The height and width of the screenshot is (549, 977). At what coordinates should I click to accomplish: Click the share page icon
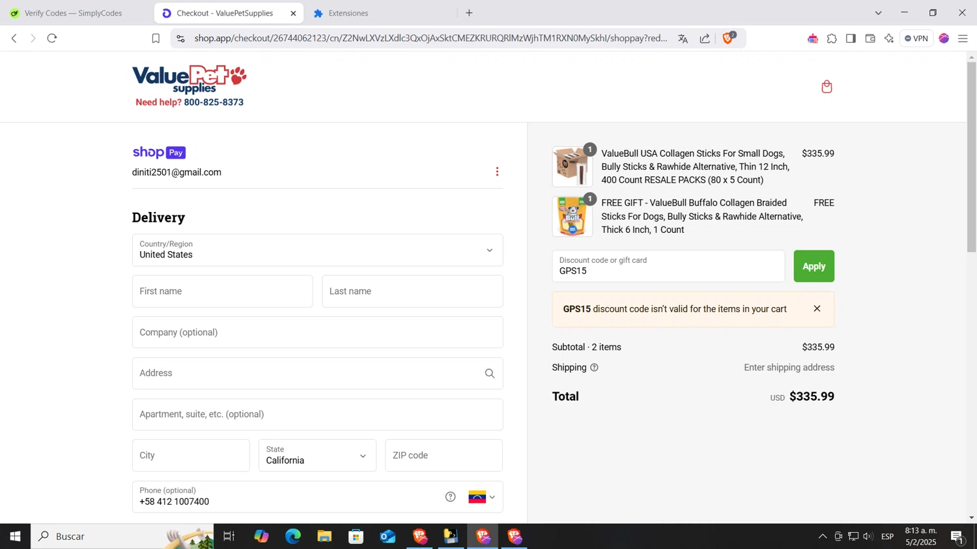point(705,38)
